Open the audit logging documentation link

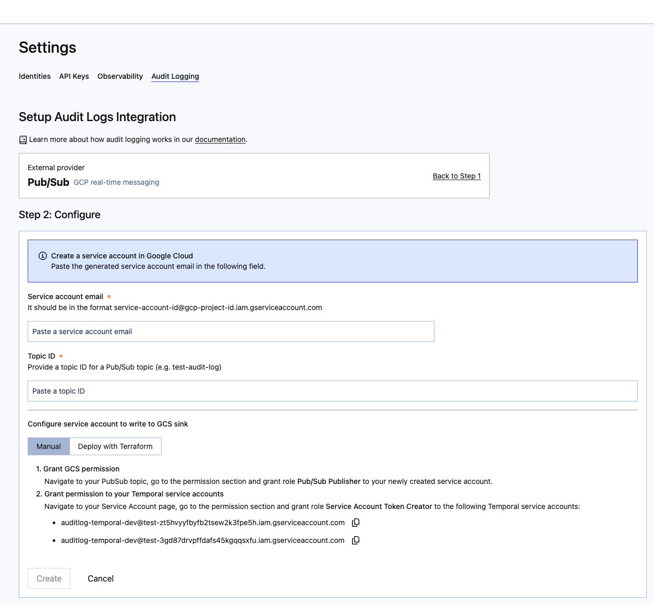(x=220, y=139)
